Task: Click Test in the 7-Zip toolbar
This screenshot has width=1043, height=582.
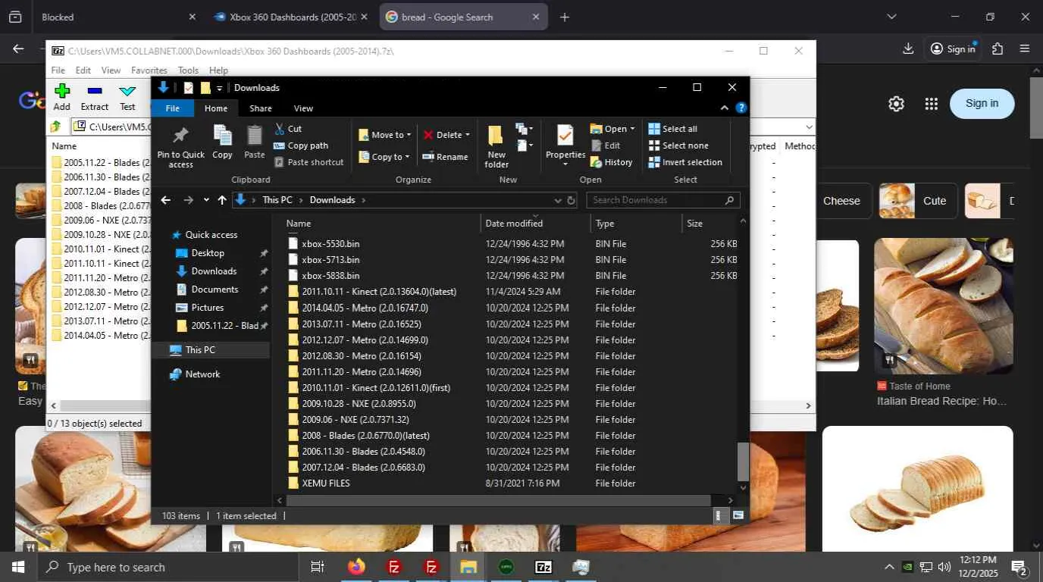Action: pyautogui.click(x=127, y=97)
